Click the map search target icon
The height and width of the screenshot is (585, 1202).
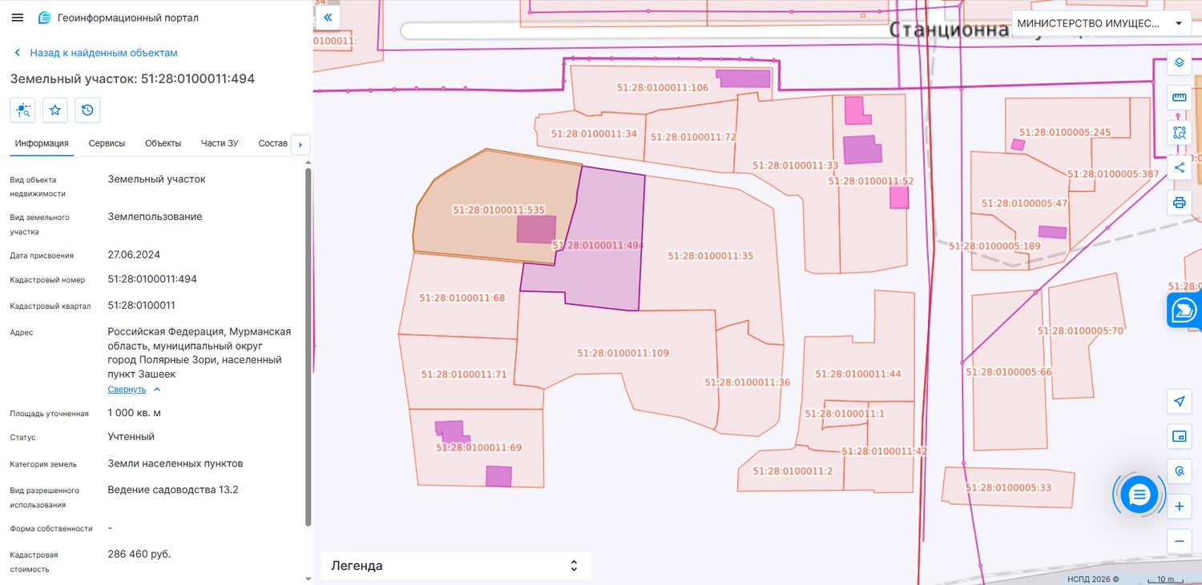tap(1179, 471)
